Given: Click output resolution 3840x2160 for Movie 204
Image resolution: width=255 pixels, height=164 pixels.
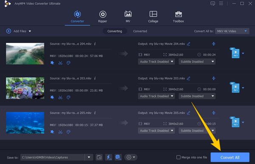Looking at the screenshot, I should point(176,55).
